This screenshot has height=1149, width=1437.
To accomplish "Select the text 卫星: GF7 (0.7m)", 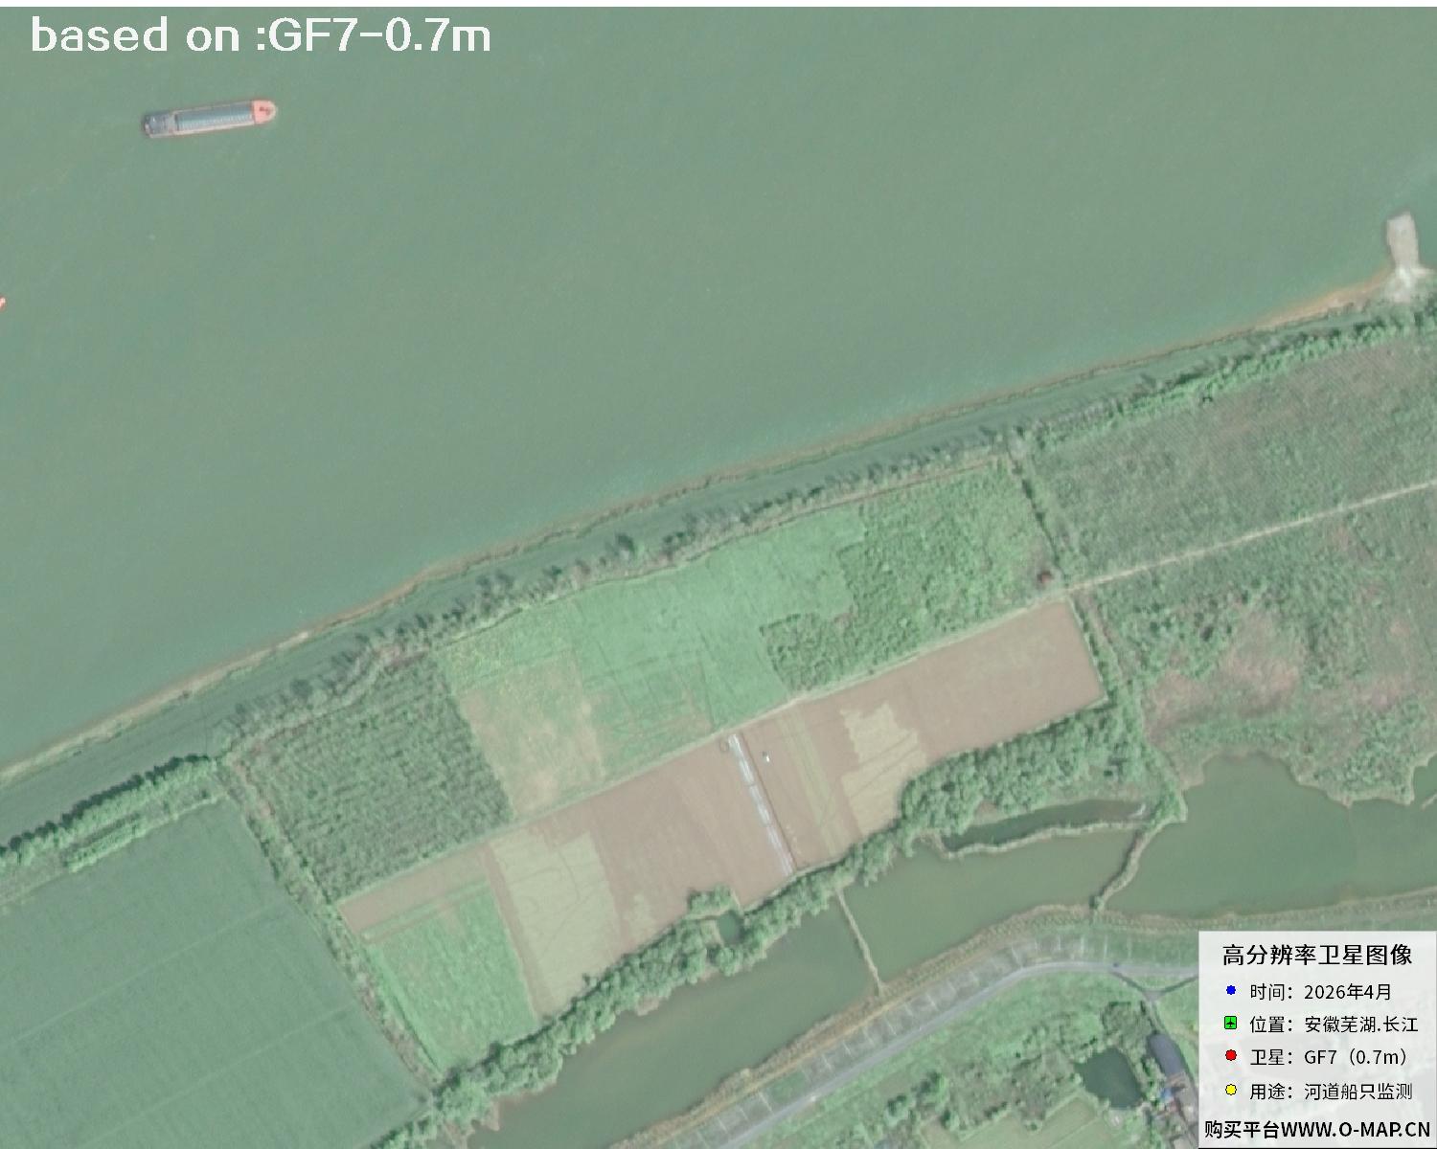I will click(x=1330, y=1057).
